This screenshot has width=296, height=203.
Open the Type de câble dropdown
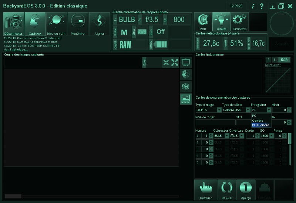(236, 110)
